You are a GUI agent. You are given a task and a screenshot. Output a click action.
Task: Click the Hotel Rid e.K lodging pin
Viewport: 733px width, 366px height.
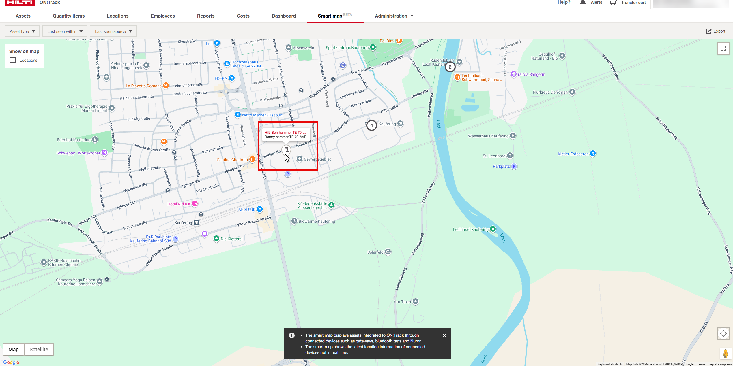[x=195, y=204]
